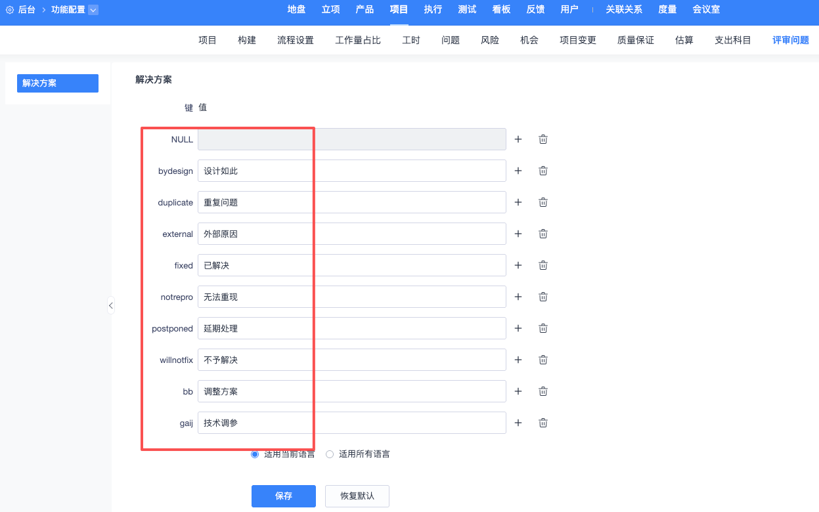The width and height of the screenshot is (819, 512).
Task: Click the 恢复默认 button
Action: 357,496
